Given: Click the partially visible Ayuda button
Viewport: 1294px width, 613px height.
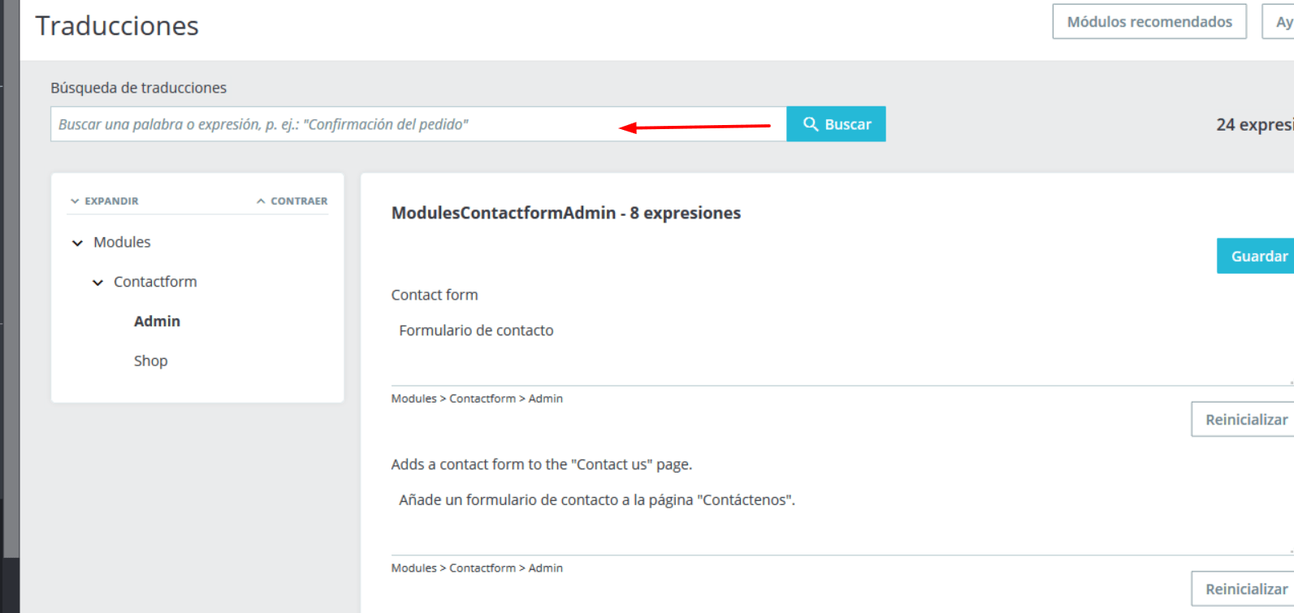Looking at the screenshot, I should 1279,22.
